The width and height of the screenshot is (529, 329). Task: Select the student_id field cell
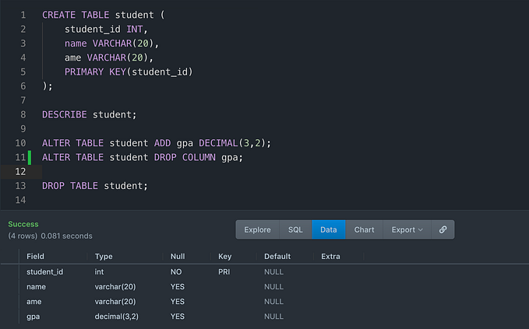click(45, 271)
